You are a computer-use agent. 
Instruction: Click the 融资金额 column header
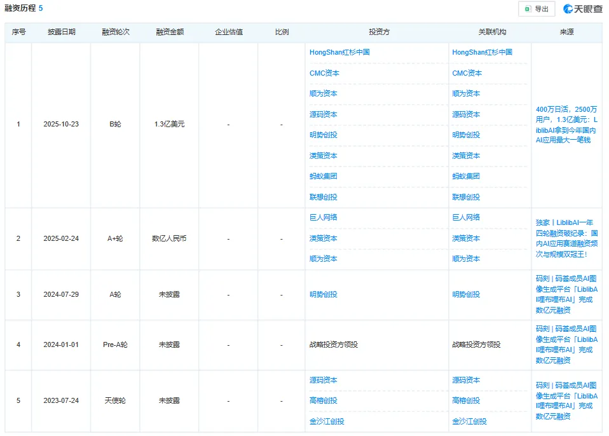[170, 32]
